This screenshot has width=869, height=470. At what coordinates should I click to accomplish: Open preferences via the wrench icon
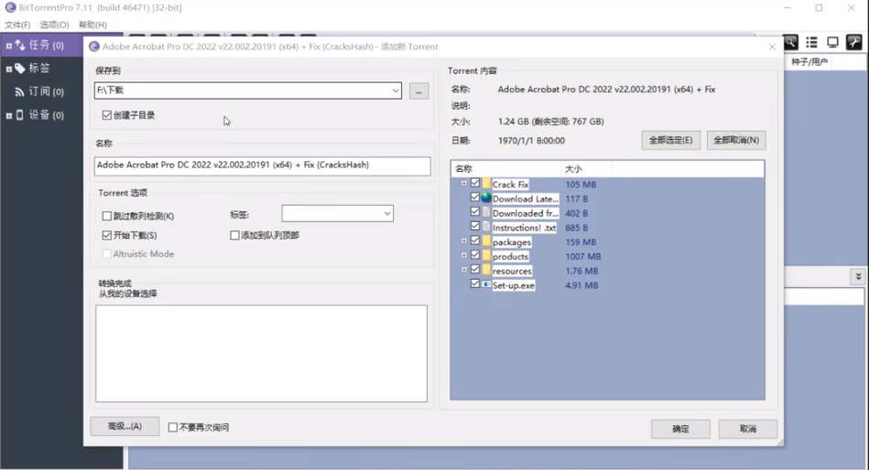point(853,42)
